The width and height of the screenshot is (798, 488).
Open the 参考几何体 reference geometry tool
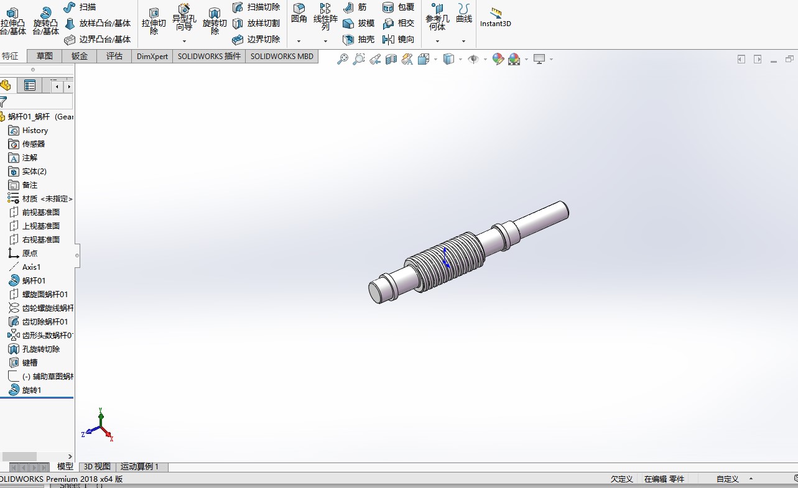[437, 17]
